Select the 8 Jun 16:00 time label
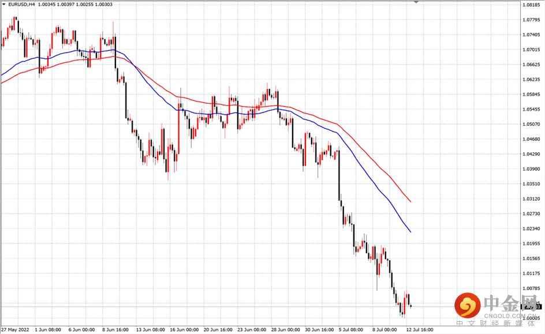Image resolution: width=545 pixels, height=334 pixels. pyautogui.click(x=115, y=329)
